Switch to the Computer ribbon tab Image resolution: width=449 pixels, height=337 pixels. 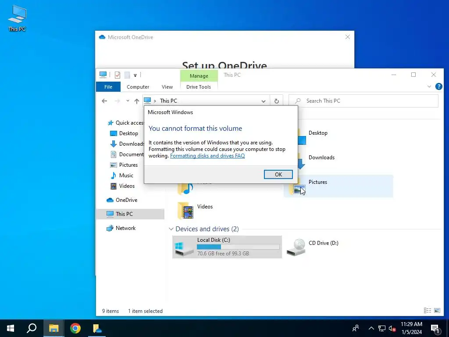(x=138, y=87)
